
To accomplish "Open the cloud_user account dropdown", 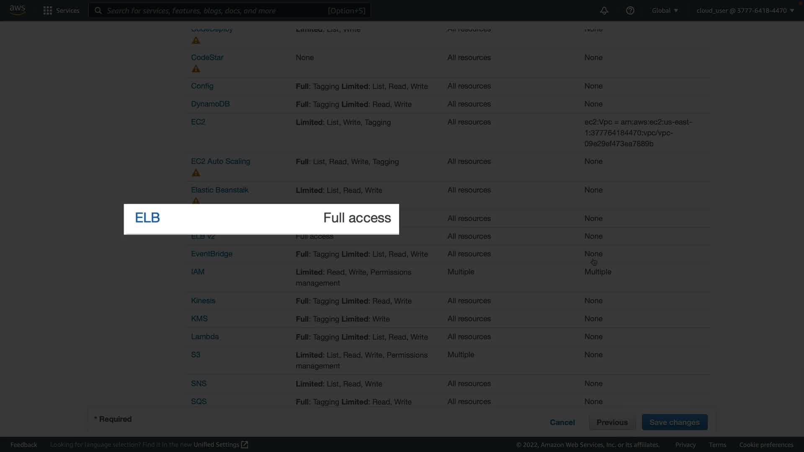I will coord(745,10).
